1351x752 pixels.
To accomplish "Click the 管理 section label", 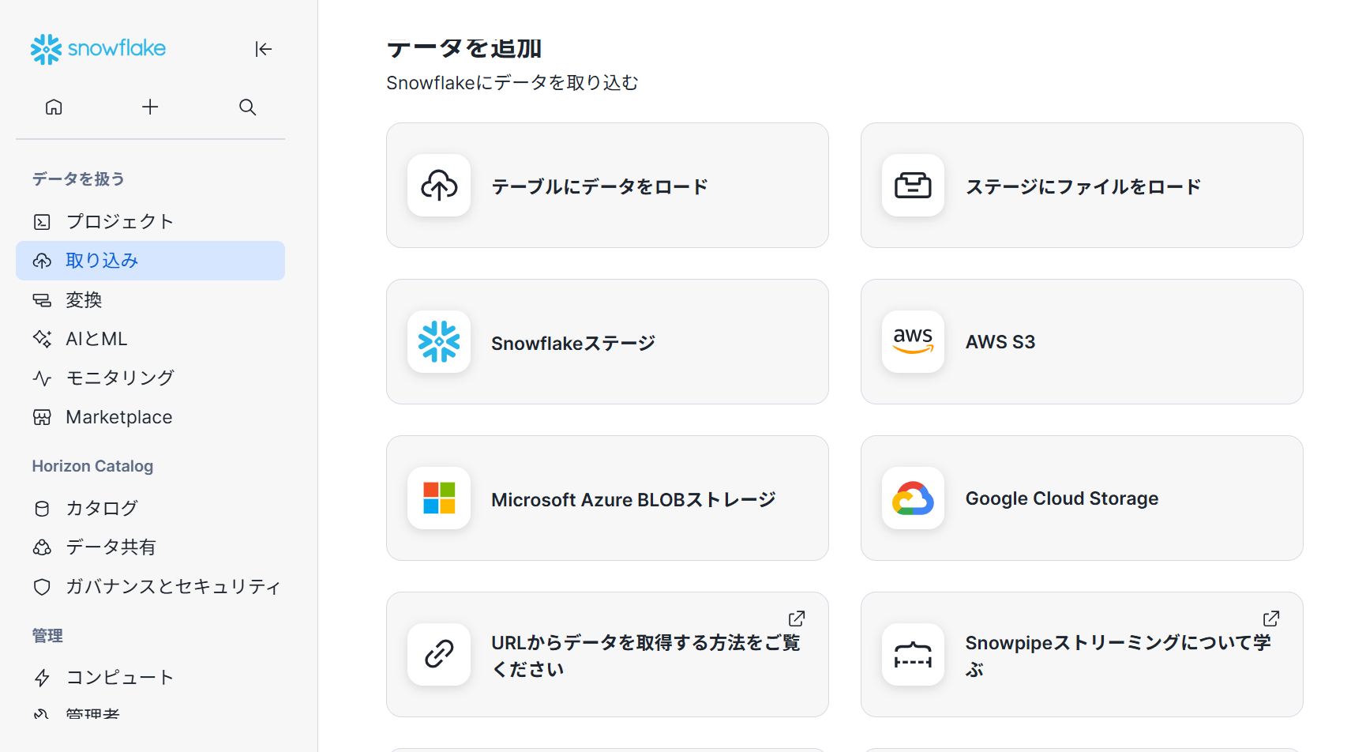I will (x=47, y=636).
